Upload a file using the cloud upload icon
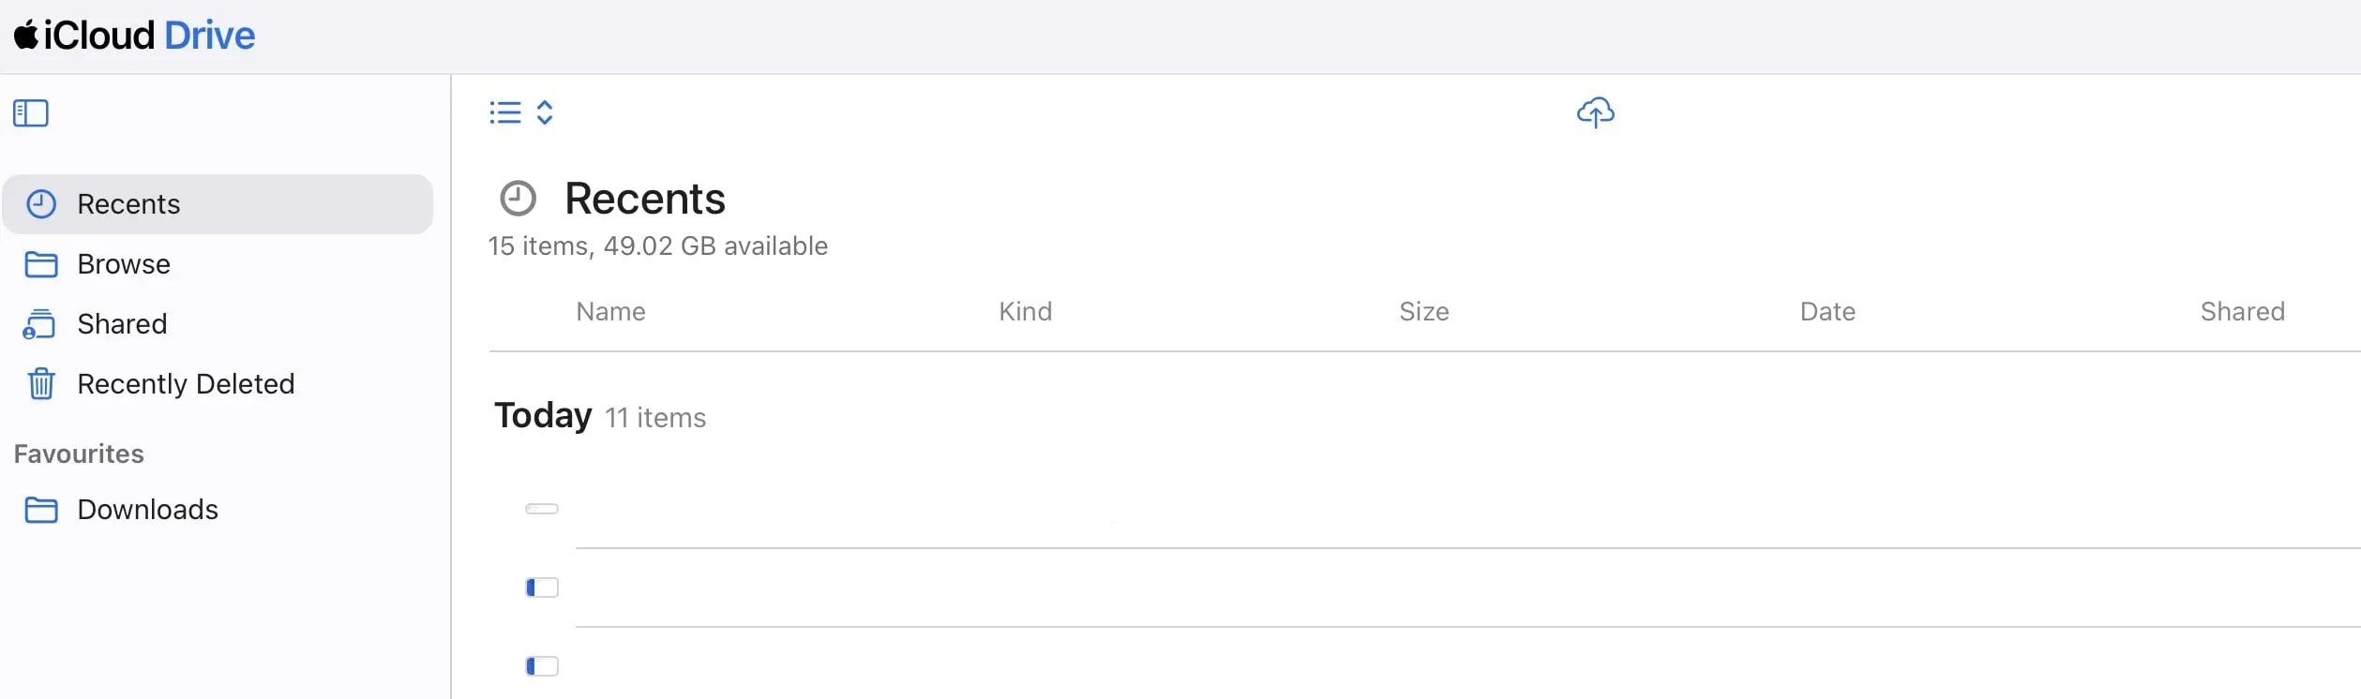 pyautogui.click(x=1595, y=112)
